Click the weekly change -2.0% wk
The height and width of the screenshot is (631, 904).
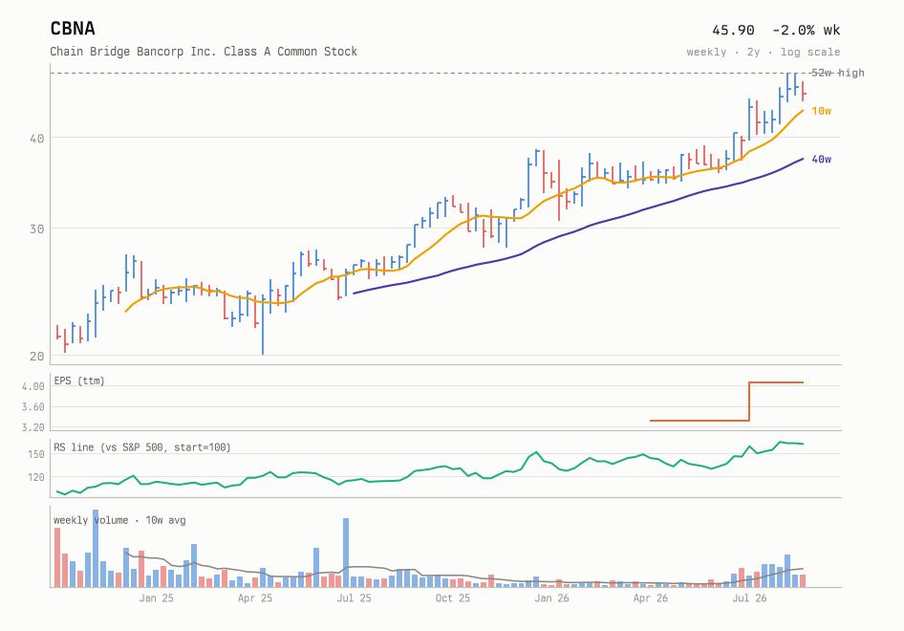[x=806, y=30]
